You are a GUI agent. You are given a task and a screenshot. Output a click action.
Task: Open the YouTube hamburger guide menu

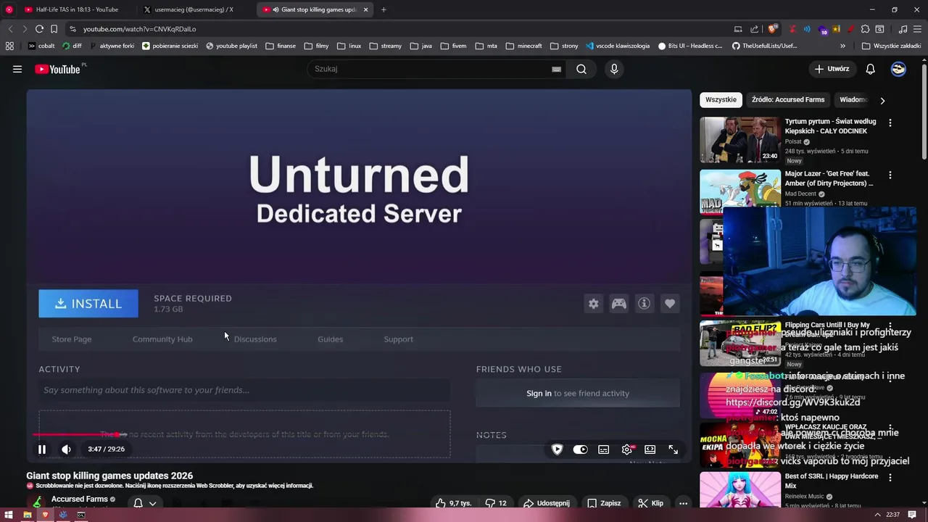tap(17, 69)
